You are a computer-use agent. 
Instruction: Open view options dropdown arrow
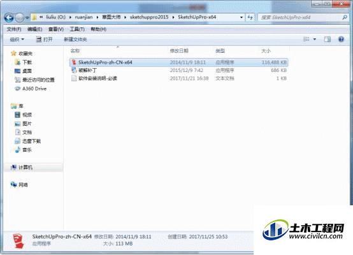click(x=315, y=40)
